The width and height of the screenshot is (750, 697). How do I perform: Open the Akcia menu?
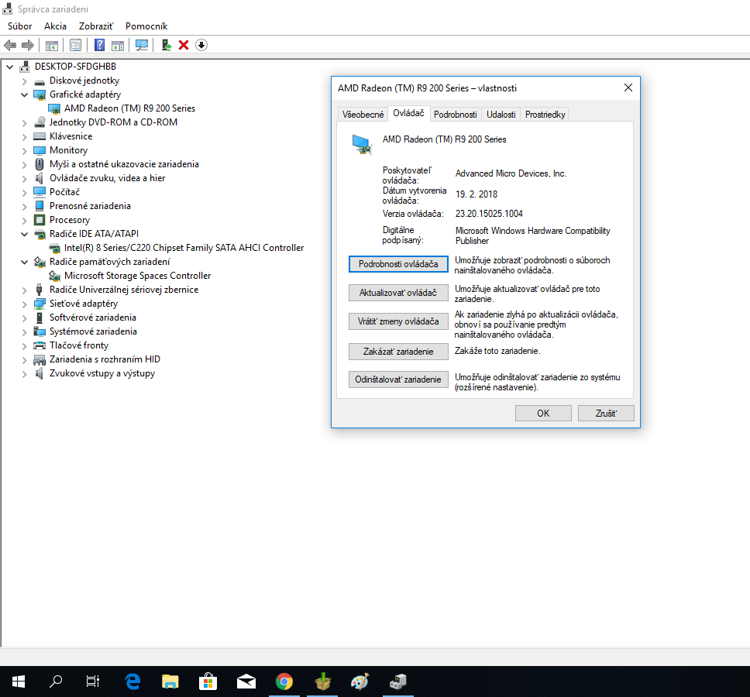[56, 26]
